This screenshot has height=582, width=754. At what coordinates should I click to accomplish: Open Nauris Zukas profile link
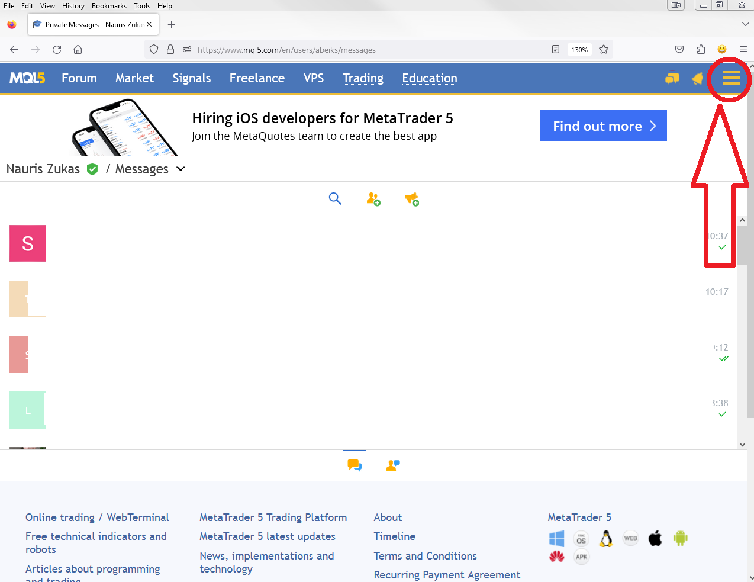43,169
